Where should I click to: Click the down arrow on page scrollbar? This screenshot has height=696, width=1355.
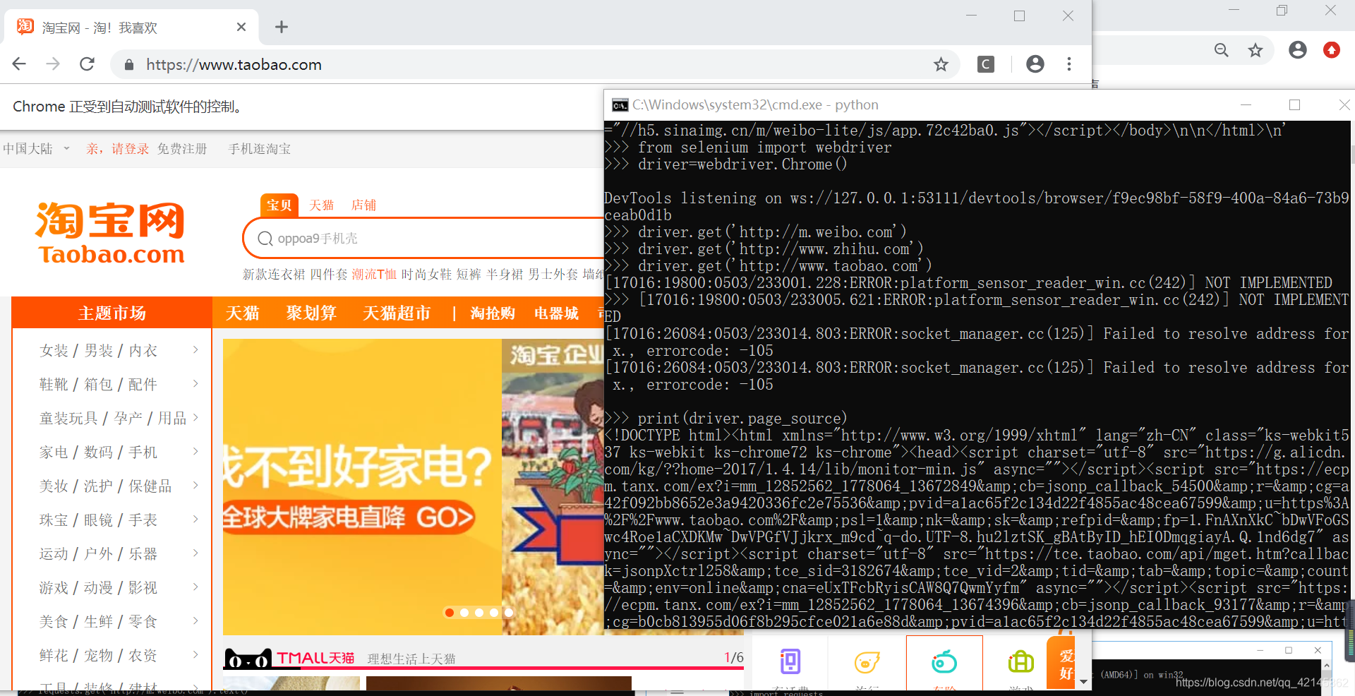(x=1084, y=682)
